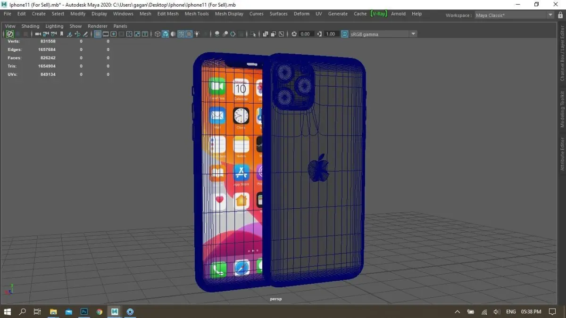Click the Image Plane icon

pyautogui.click(x=69, y=34)
